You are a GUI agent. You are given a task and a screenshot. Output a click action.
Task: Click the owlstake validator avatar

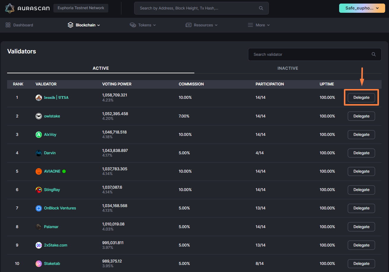[39, 116]
